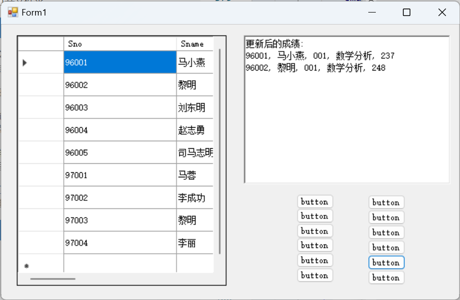
Task: Click the 更新后的成绩 heading line in textbox
Action: coord(274,44)
